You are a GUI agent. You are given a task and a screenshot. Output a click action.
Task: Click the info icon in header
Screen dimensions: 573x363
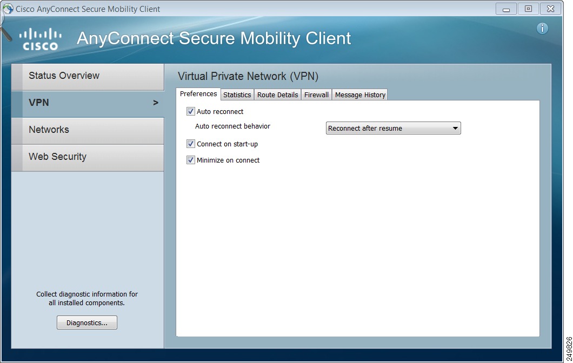coord(542,29)
